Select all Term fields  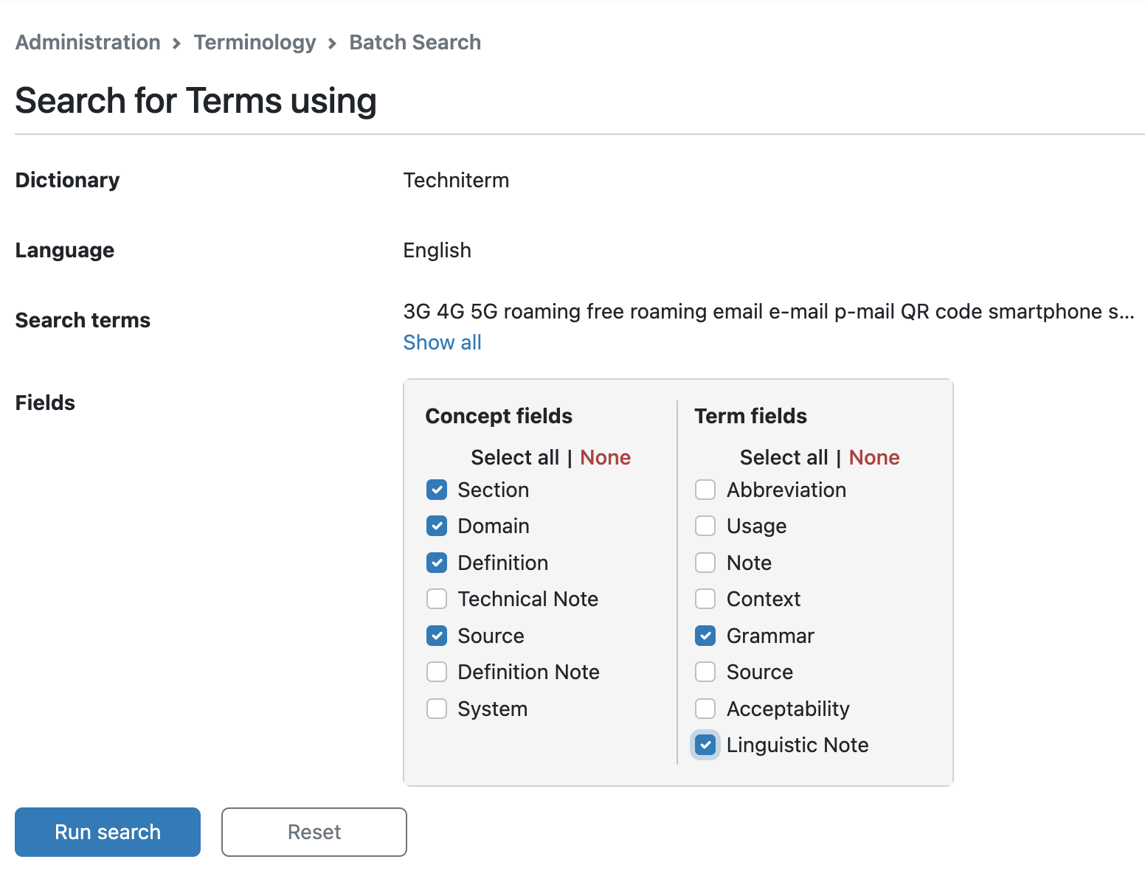click(783, 457)
